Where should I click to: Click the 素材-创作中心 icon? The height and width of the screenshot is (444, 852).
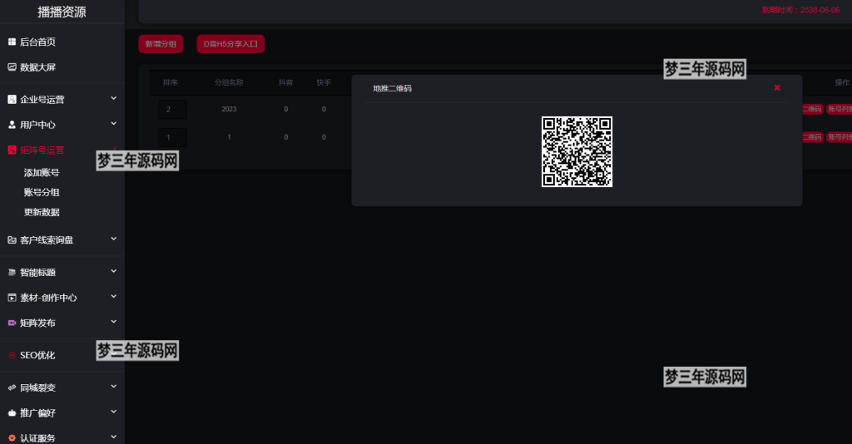click(12, 298)
